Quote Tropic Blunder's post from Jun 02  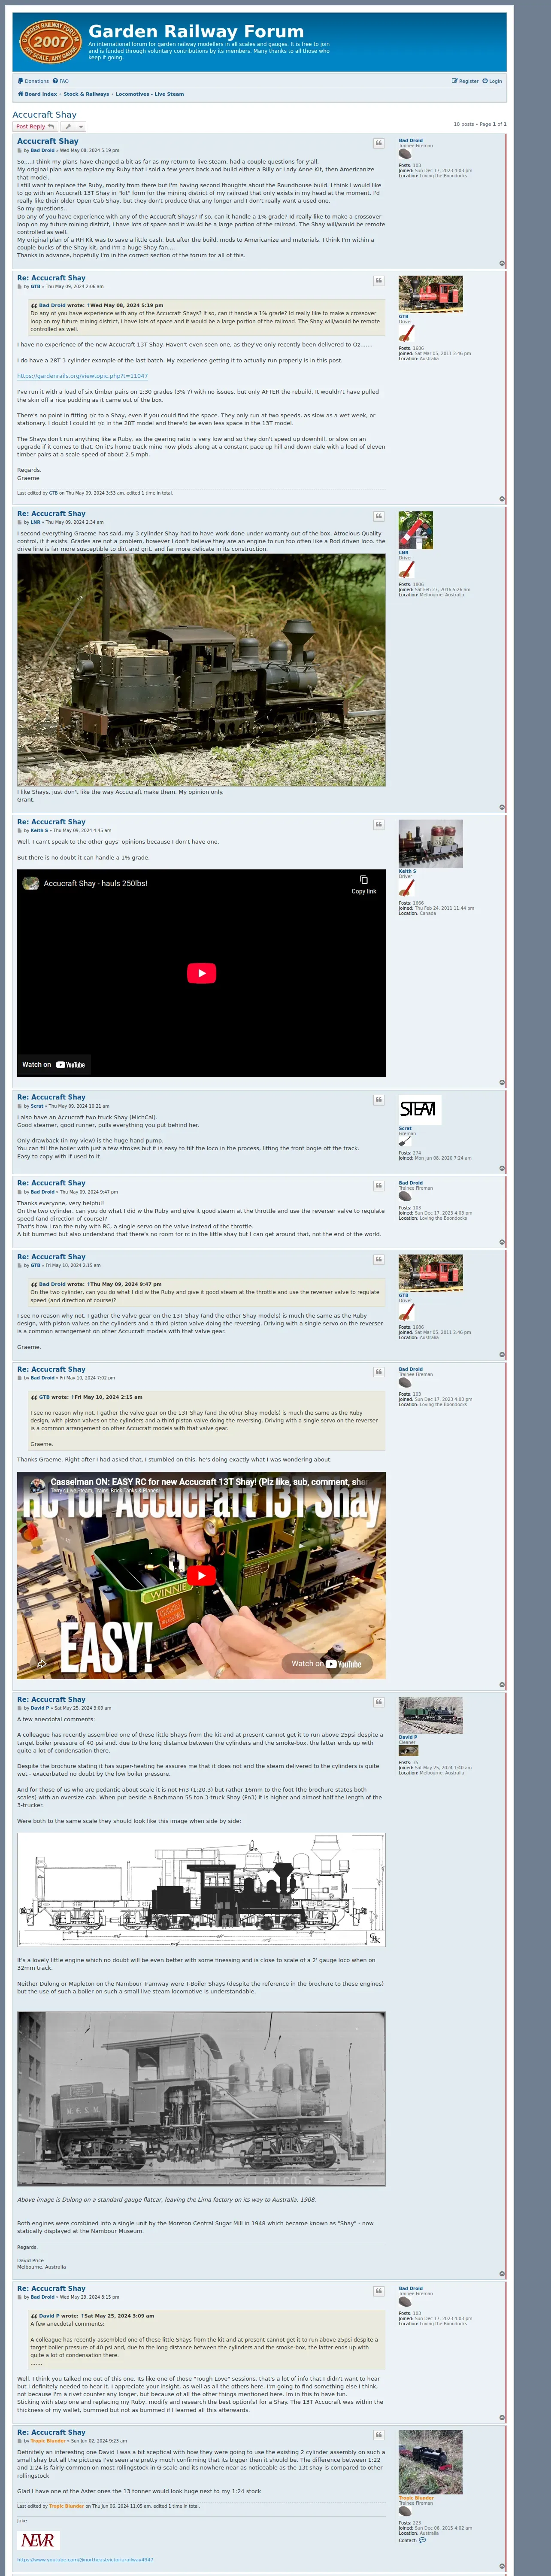pyautogui.click(x=379, y=2435)
